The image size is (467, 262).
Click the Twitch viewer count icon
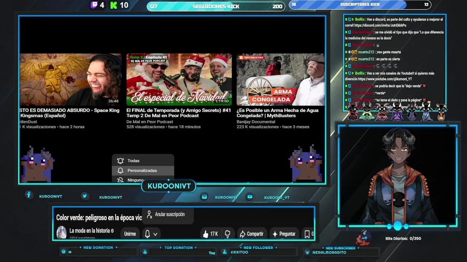point(94,5)
